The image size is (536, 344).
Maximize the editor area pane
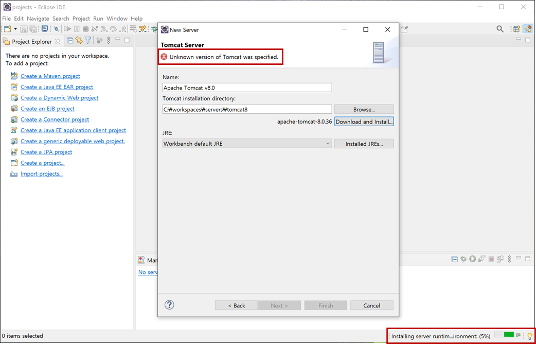pyautogui.click(x=527, y=40)
